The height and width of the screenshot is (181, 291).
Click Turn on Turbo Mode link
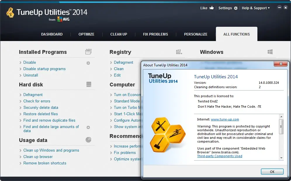click(x=127, y=107)
